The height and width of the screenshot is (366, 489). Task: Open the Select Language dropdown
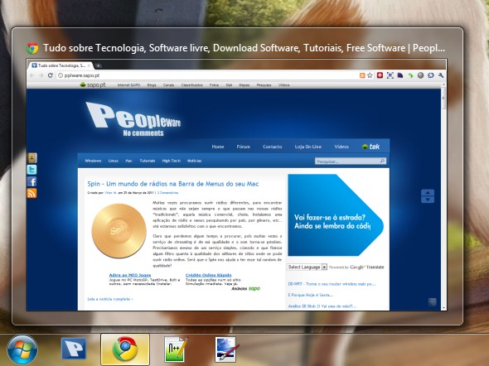pyautogui.click(x=307, y=267)
